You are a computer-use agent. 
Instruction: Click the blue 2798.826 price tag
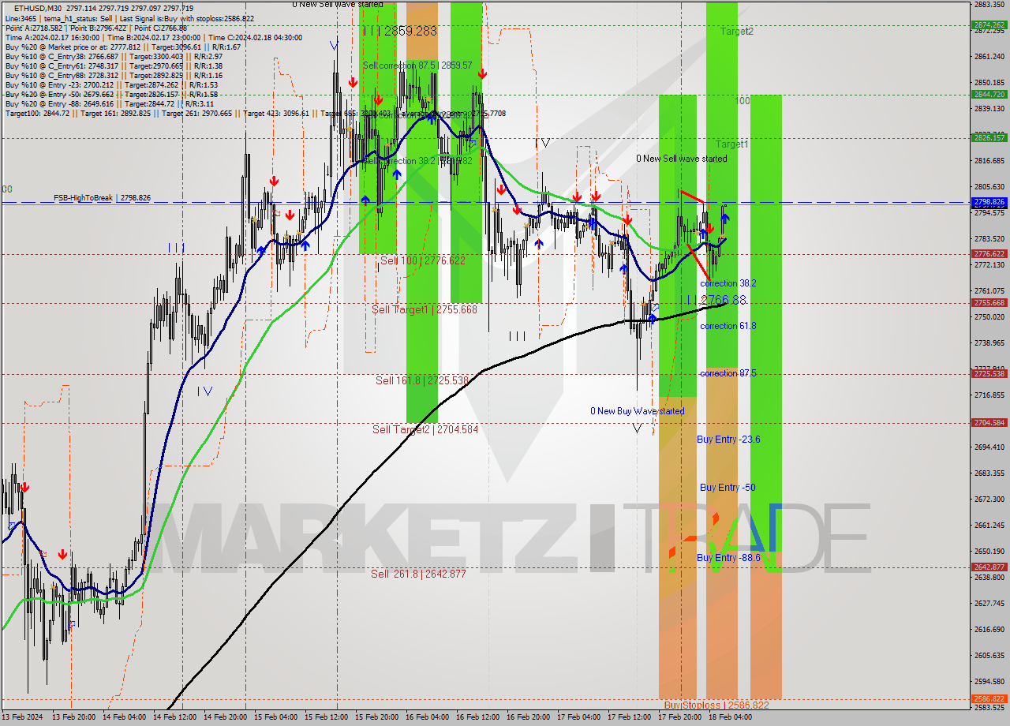click(989, 202)
